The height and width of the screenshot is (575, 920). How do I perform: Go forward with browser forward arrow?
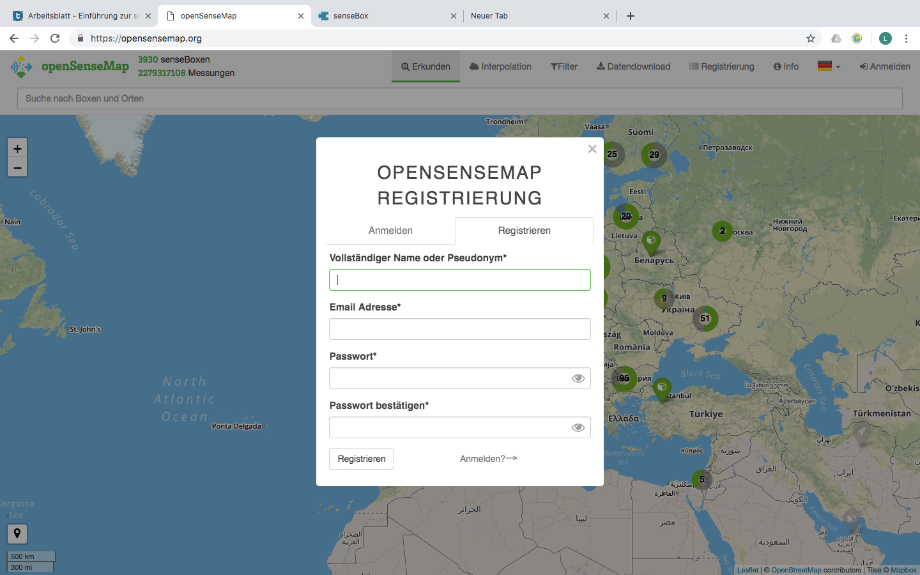[x=34, y=38]
